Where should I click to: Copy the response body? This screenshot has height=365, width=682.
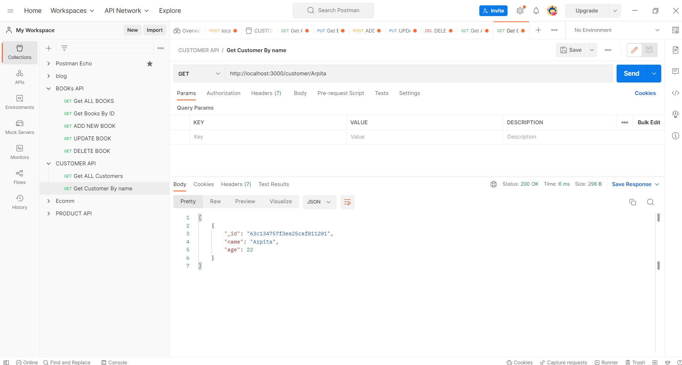pyautogui.click(x=632, y=202)
